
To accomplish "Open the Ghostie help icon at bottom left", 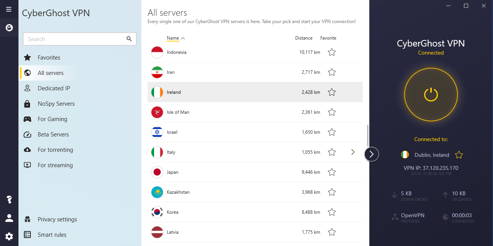I will (x=9, y=199).
